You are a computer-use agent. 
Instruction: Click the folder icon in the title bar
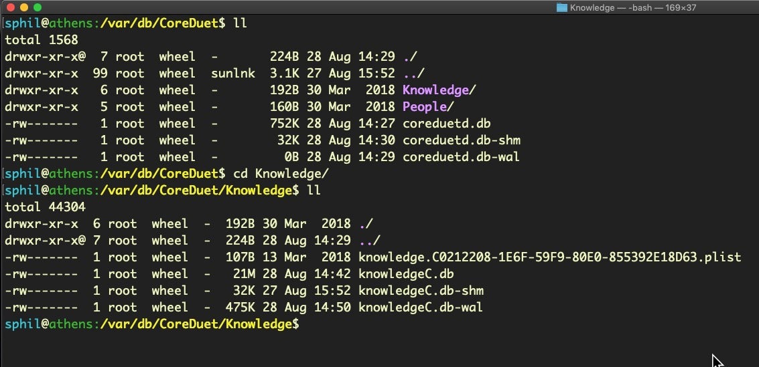[x=562, y=7]
